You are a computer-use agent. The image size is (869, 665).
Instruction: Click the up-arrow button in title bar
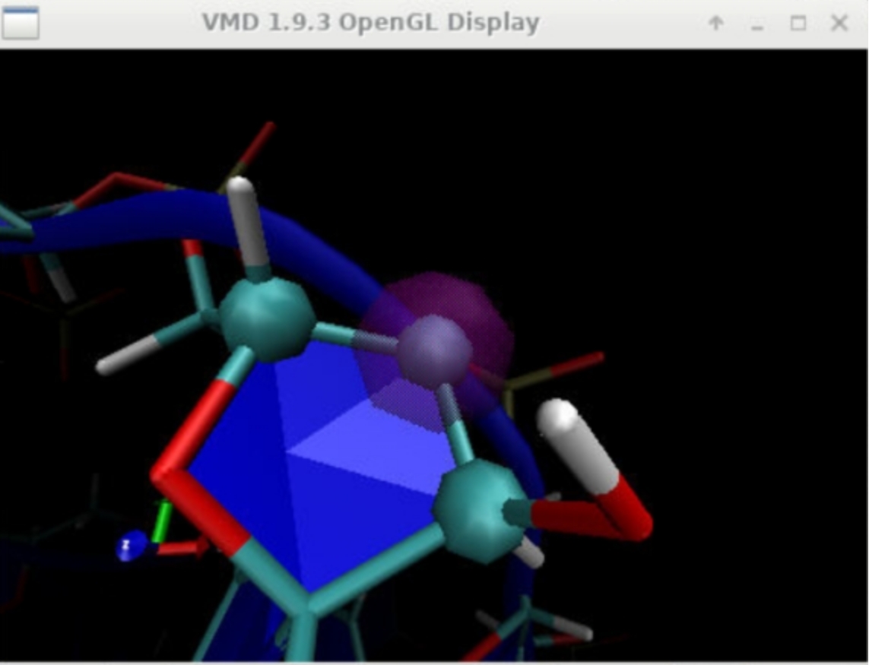(715, 24)
